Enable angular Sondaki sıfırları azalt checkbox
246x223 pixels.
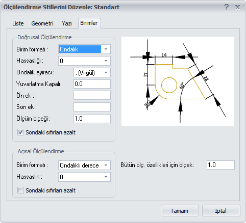tap(20, 190)
